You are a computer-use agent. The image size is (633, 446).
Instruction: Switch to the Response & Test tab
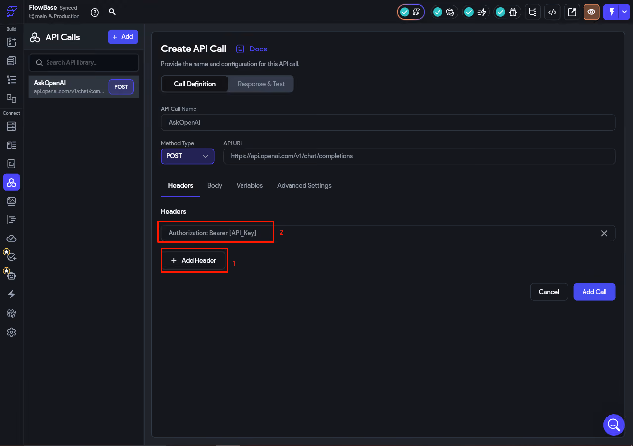point(261,84)
